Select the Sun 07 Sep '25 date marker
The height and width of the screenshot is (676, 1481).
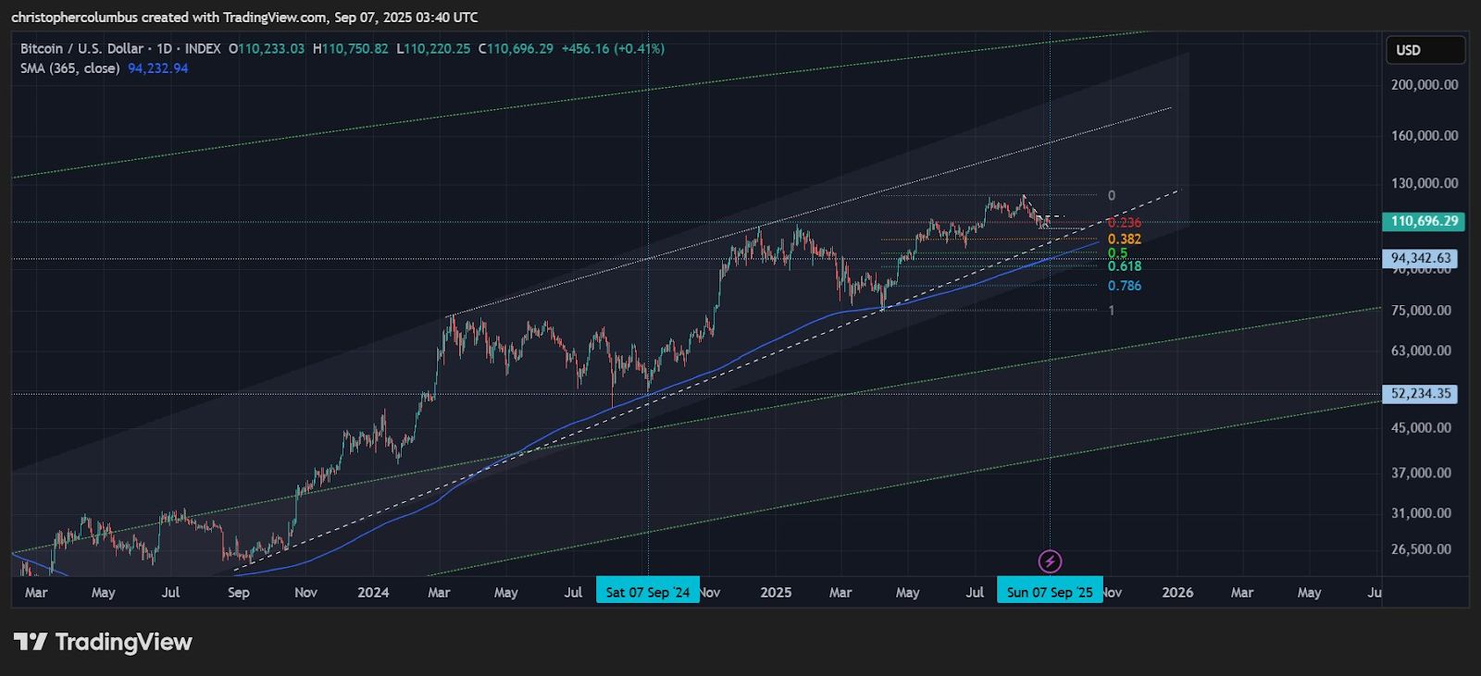(x=1050, y=592)
